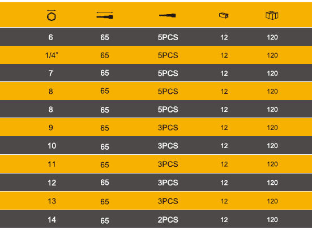
Task: Click the small inner box icon
Action: pyautogui.click(x=224, y=15)
